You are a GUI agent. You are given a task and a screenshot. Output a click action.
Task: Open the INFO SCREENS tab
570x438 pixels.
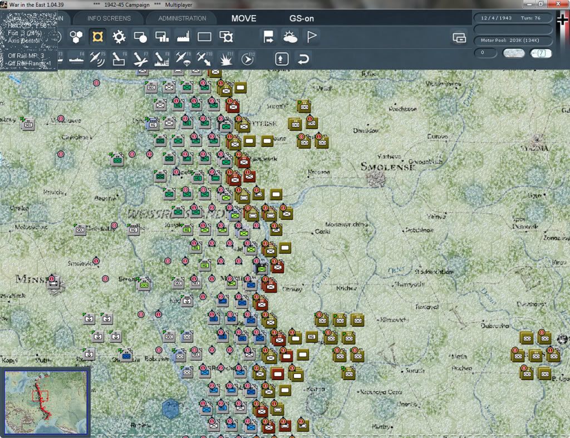point(109,18)
